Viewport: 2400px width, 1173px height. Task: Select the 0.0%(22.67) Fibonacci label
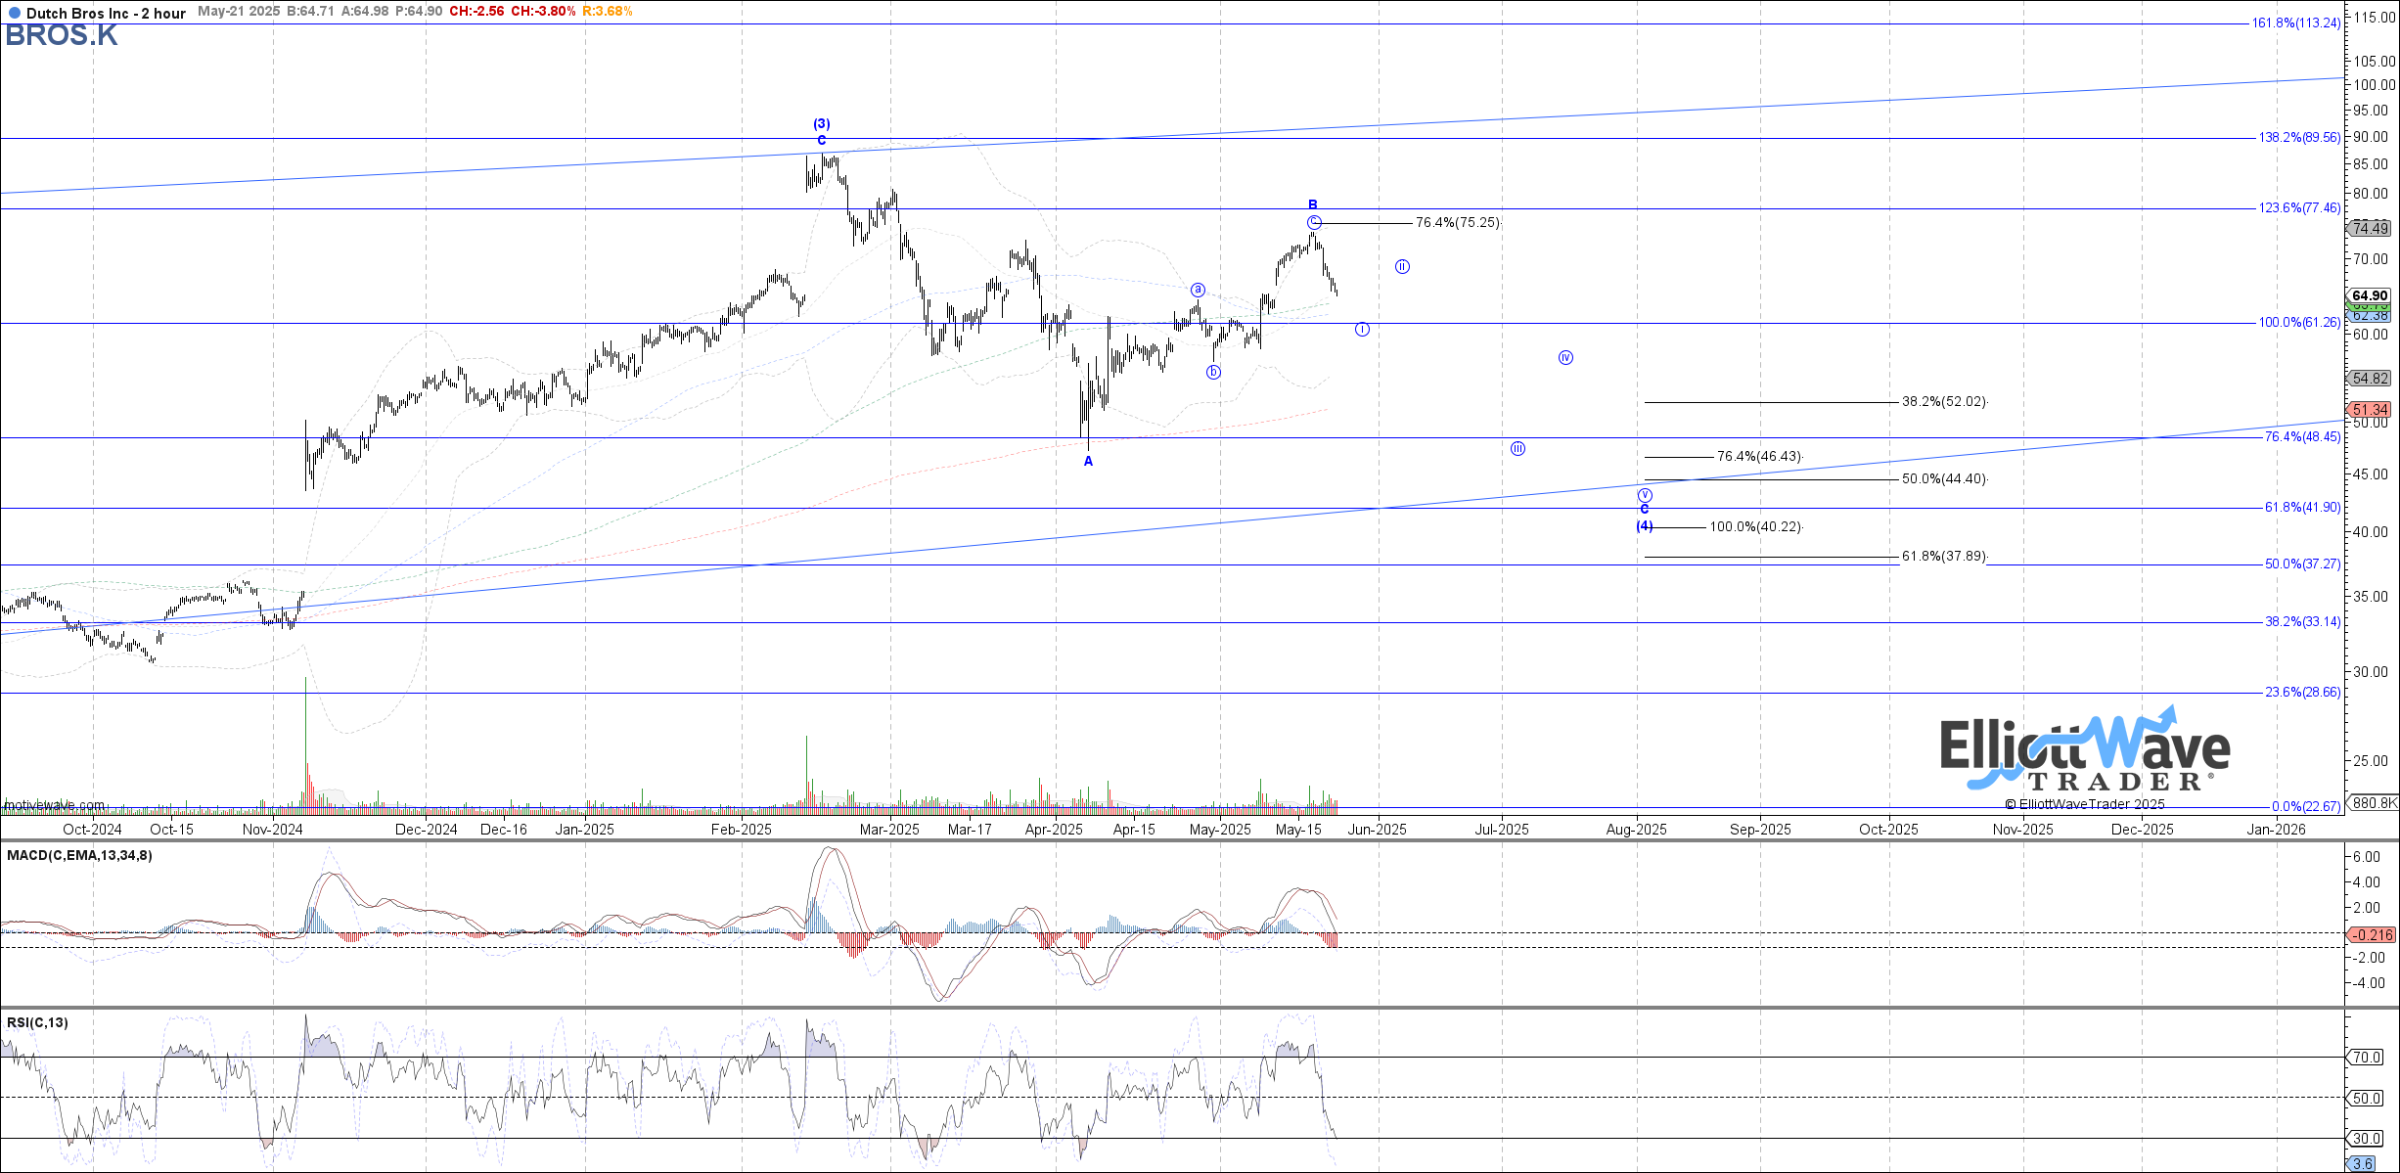tap(2306, 806)
